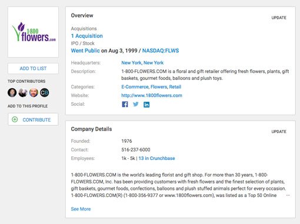
Task: Open the third contributor avatar with beard
Action: click(x=34, y=92)
